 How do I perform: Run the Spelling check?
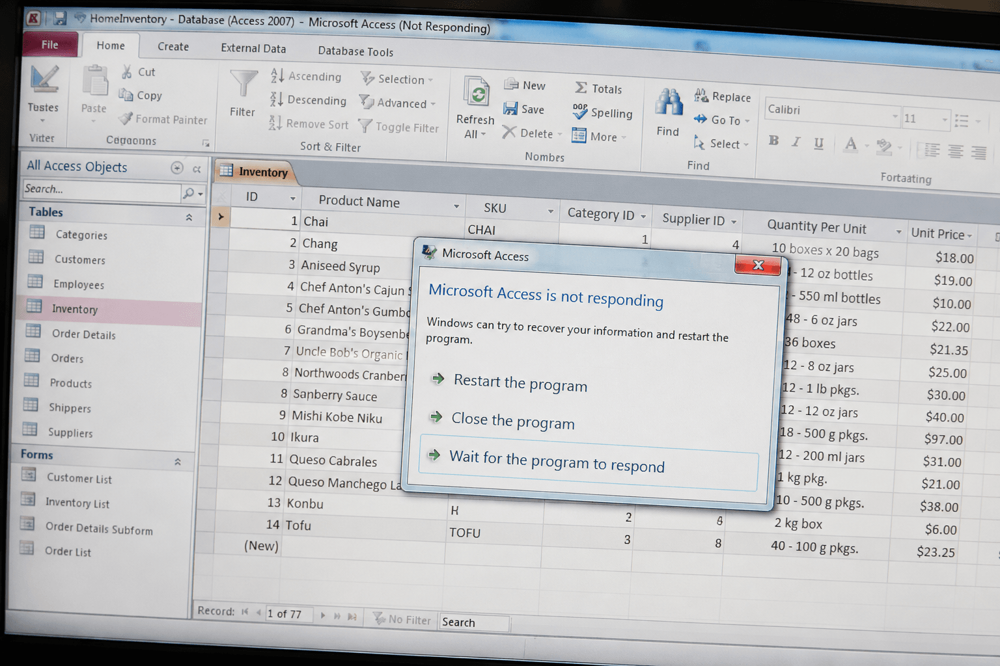coord(602,113)
